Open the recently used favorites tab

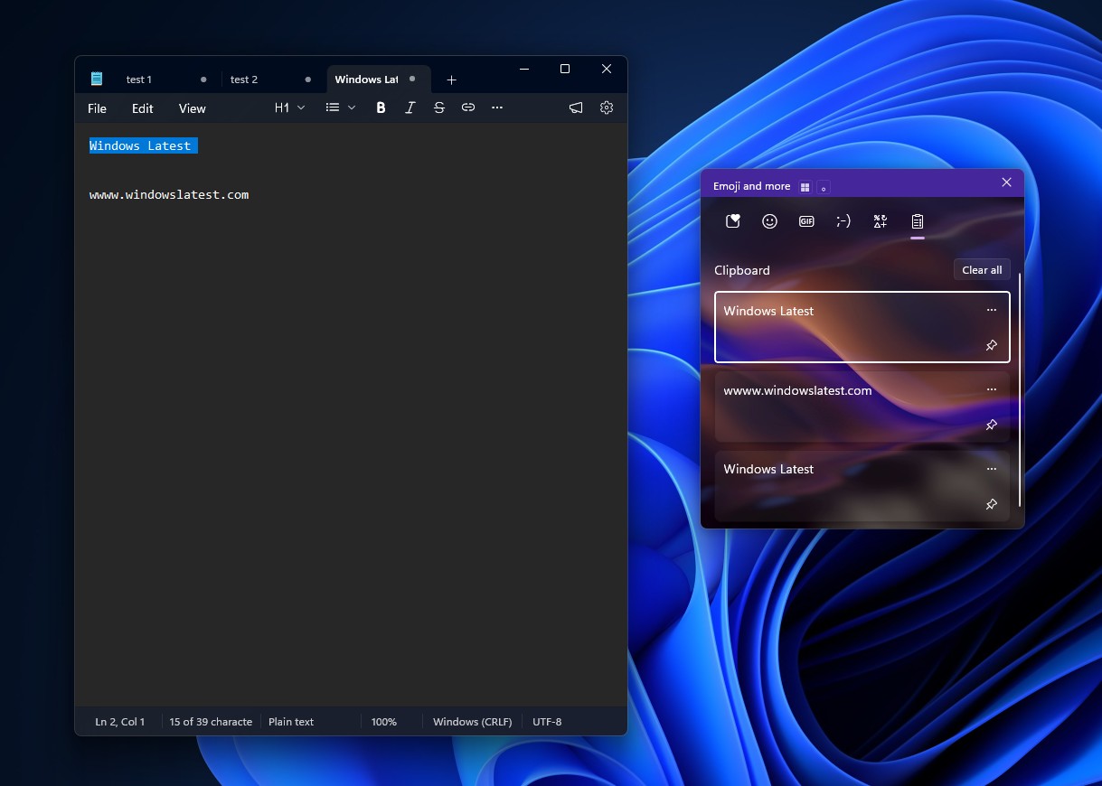(x=733, y=221)
